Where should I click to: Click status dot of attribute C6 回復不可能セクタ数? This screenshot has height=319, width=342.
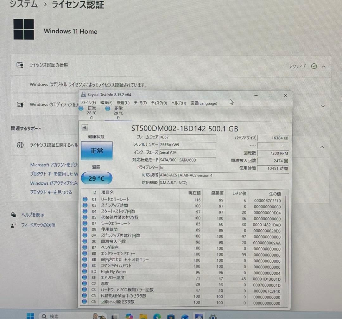(x=85, y=302)
